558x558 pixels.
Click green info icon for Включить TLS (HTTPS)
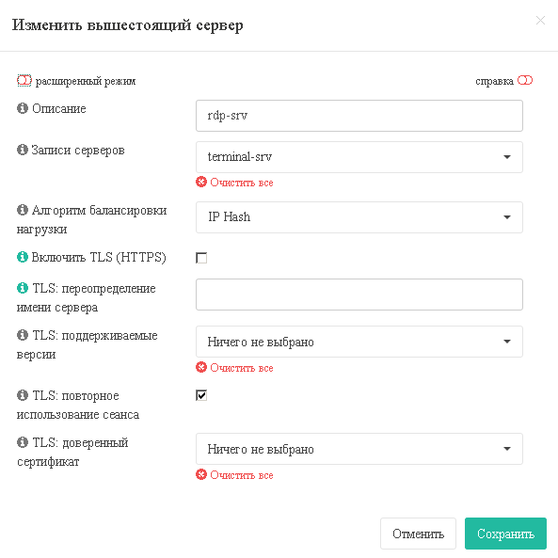click(x=23, y=257)
